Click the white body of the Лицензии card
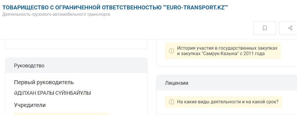Screen dimensions: 297x115 [227, 102]
